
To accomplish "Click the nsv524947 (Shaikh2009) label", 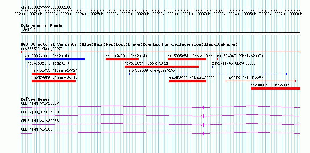I will pyautogui.click(x=240, y=56).
